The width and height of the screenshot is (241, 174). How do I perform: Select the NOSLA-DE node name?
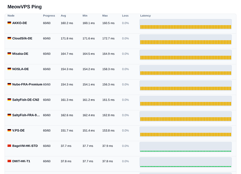point(21,69)
